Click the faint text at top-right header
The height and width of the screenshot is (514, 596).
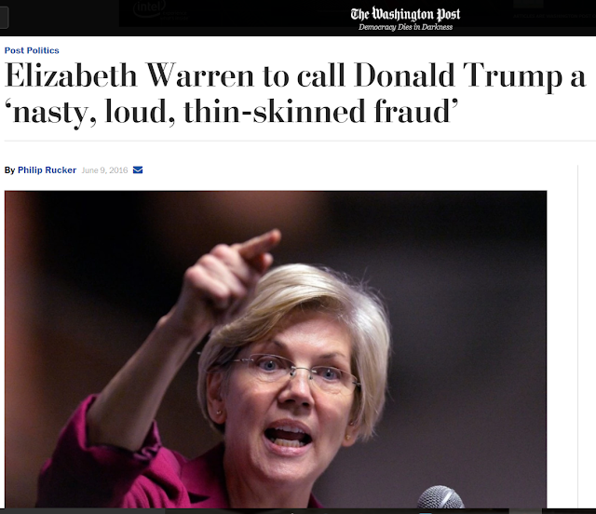click(554, 16)
